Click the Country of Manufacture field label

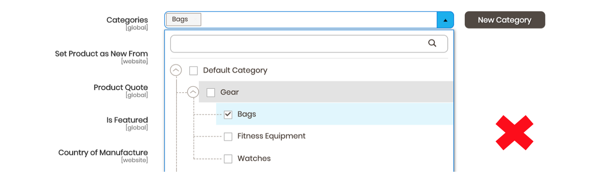103,153
